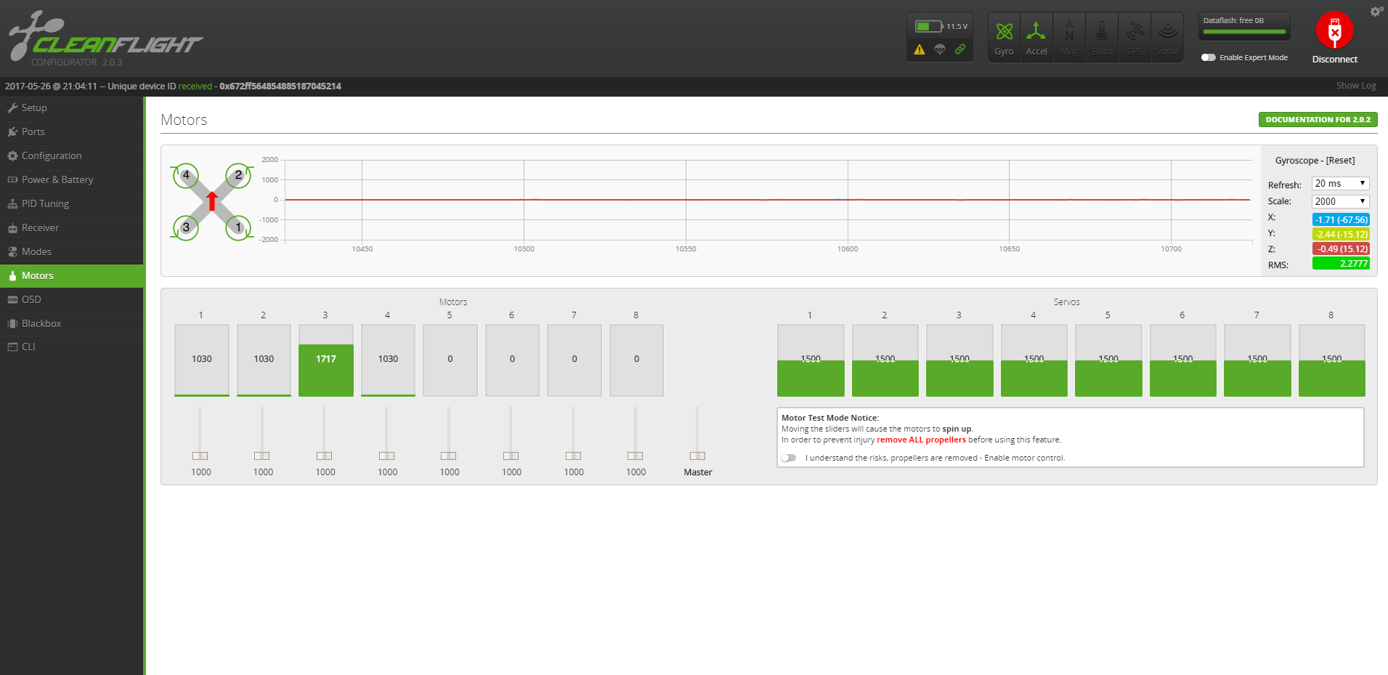Click the yellow warning triangle icon
The width and height of the screenshot is (1388, 675).
click(920, 49)
